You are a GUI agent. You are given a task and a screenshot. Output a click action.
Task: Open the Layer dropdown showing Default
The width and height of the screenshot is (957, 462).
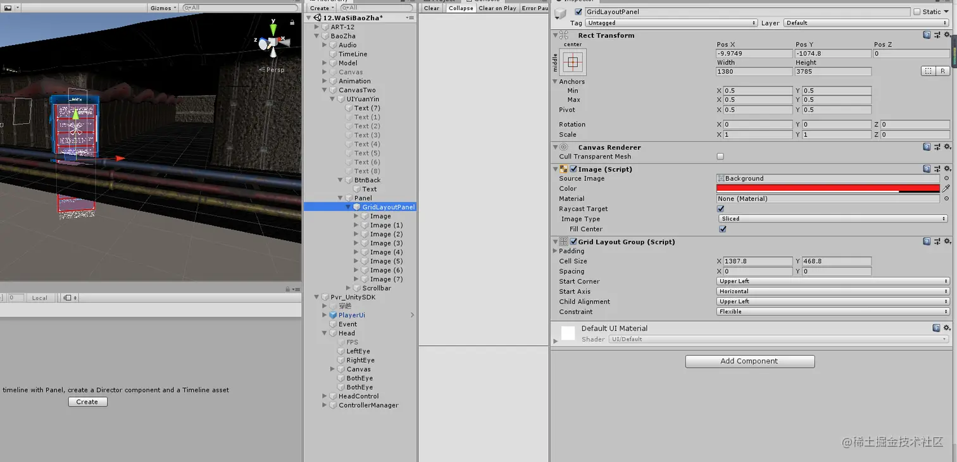pyautogui.click(x=867, y=23)
